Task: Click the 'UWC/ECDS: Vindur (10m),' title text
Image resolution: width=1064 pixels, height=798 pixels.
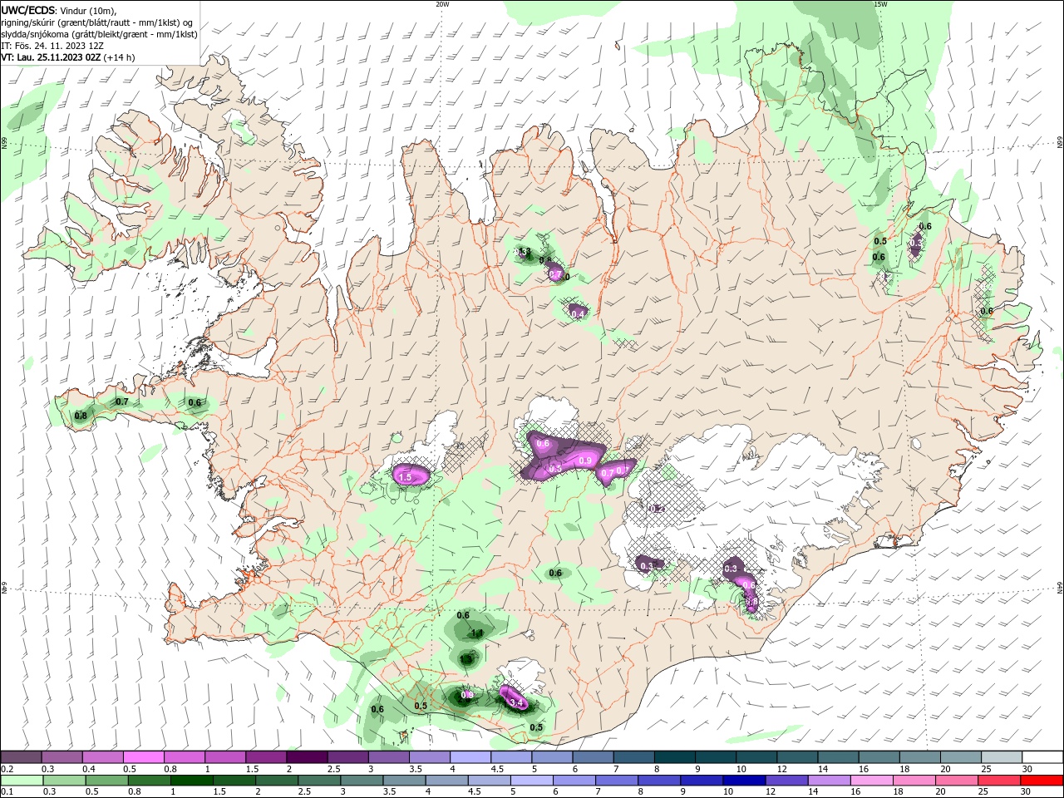Action: 59,10
